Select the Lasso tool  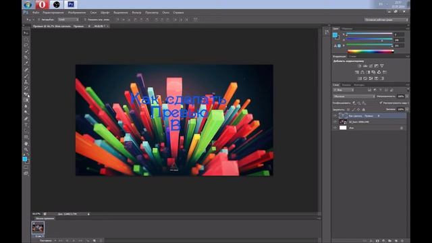coord(26,45)
